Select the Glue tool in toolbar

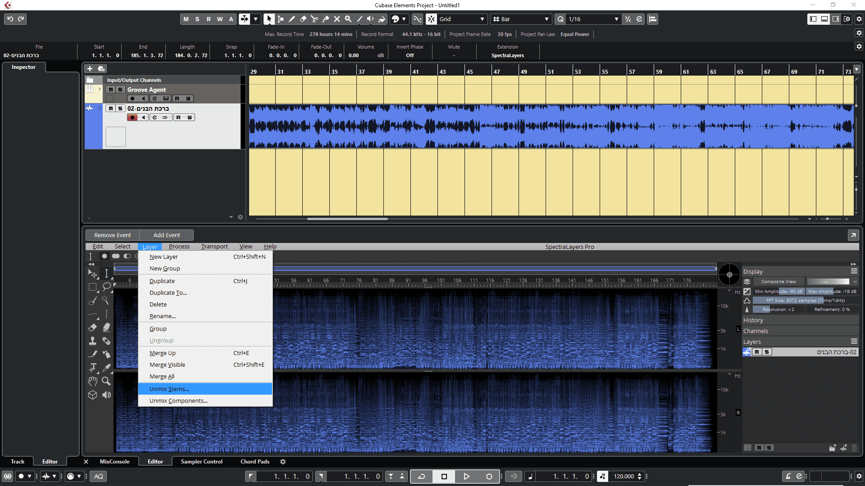coord(325,19)
